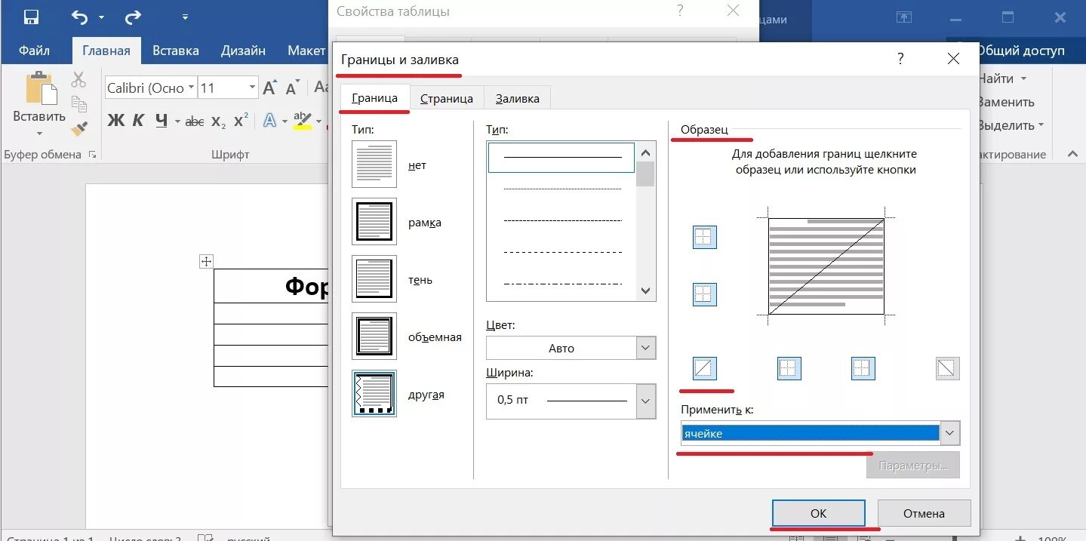Click the Отмена button
Screen dimensions: 1086x541
tap(924, 513)
